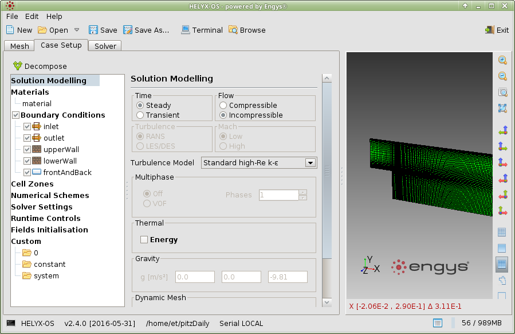Select the material tree item
515x334 pixels.
coord(37,104)
